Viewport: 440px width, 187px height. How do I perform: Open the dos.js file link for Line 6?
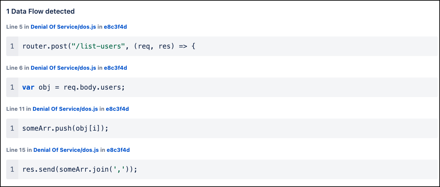click(x=63, y=68)
